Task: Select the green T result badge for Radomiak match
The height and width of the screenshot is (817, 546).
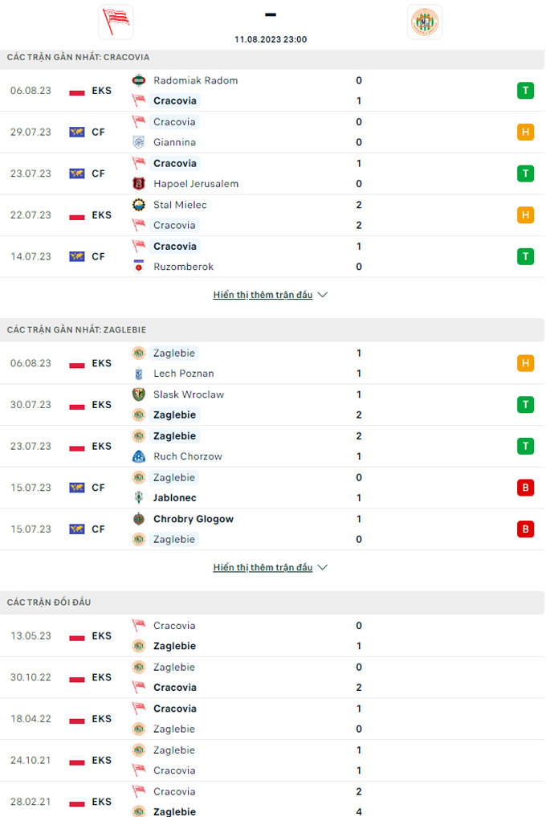Action: click(526, 91)
